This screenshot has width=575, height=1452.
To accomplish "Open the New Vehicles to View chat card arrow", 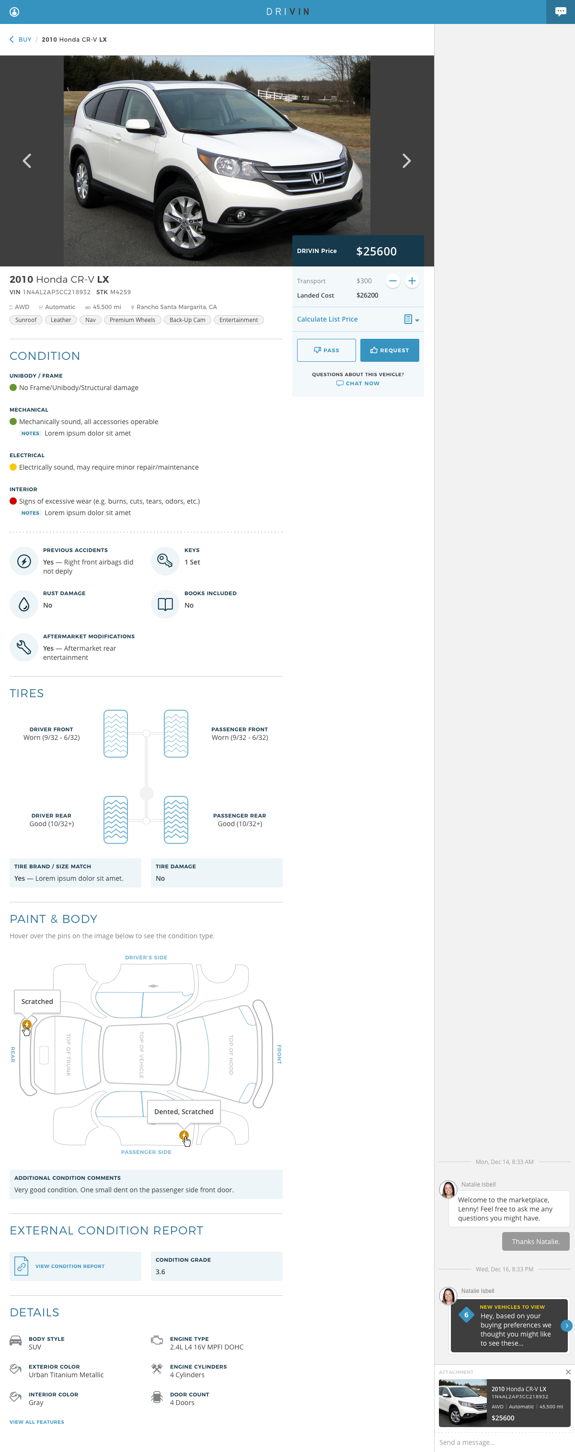I will 566,1326.
